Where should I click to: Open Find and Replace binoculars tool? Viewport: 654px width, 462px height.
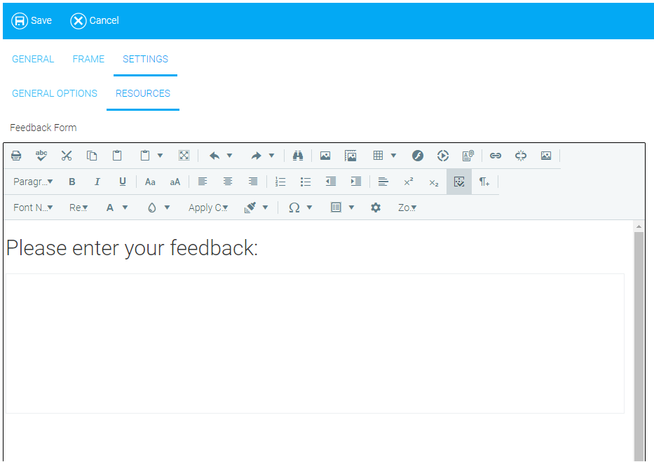(298, 156)
